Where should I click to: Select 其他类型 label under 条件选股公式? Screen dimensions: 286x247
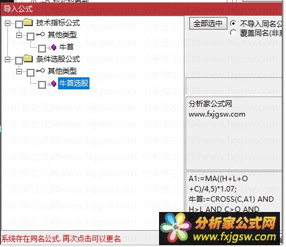coord(62,71)
